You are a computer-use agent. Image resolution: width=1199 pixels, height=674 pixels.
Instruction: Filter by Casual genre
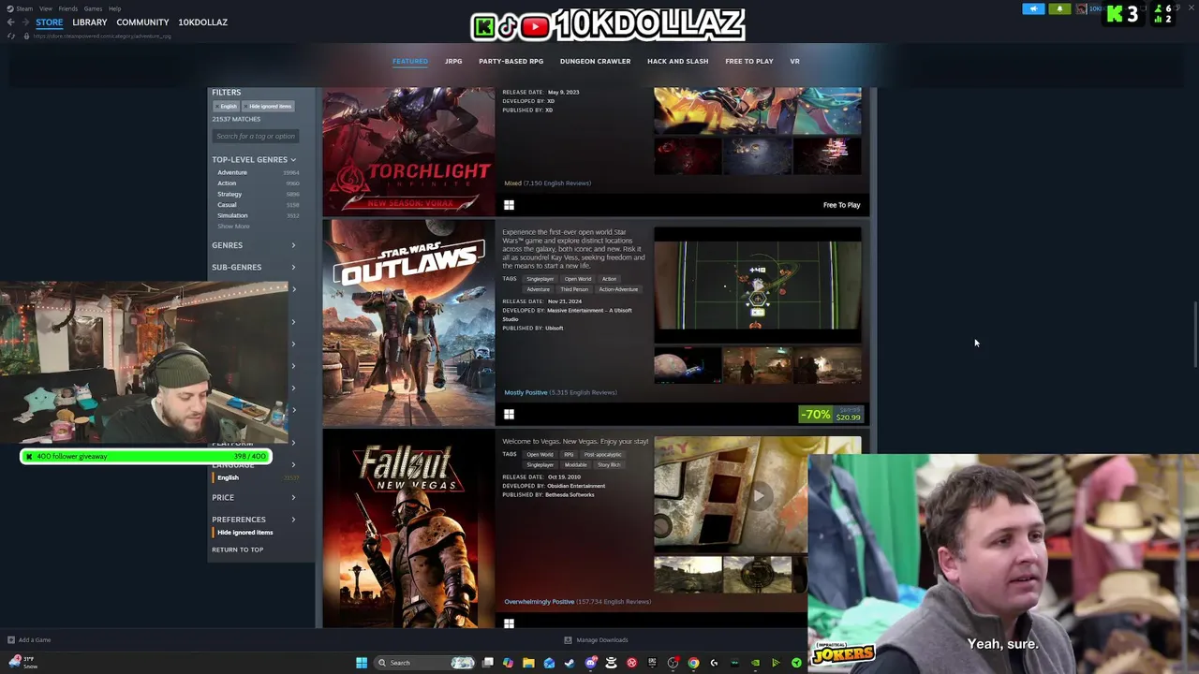[227, 205]
